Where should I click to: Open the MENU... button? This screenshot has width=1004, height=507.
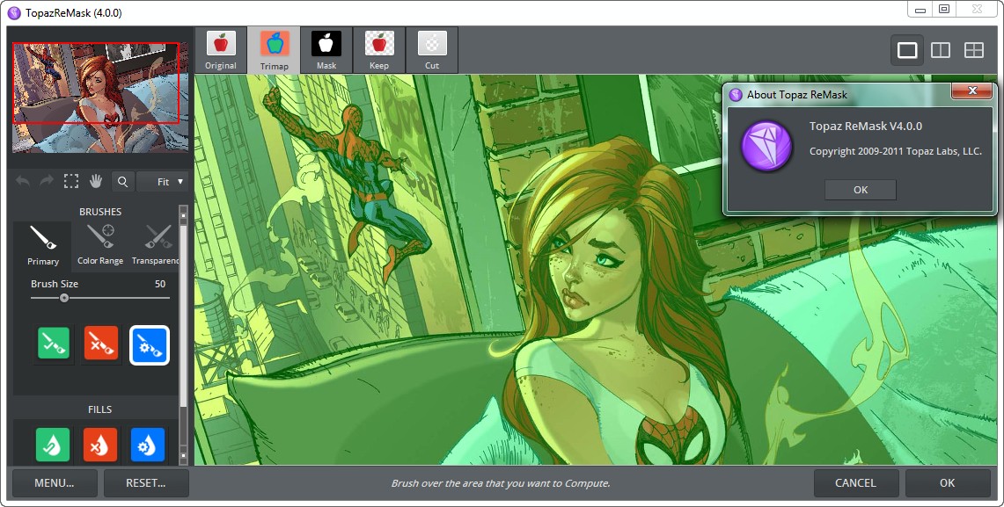coord(55,482)
